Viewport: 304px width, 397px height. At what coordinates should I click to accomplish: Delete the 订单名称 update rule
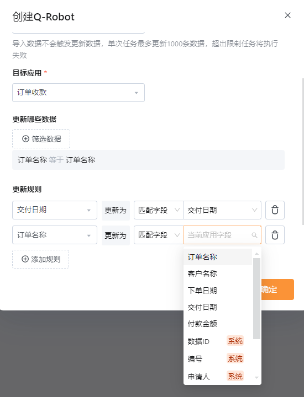click(x=275, y=235)
